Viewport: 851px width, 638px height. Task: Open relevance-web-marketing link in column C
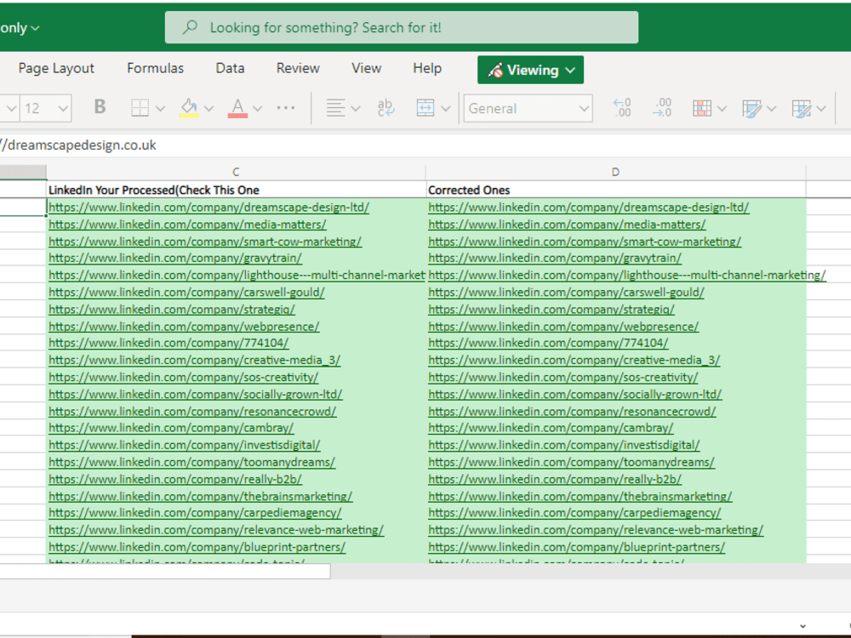(x=216, y=530)
